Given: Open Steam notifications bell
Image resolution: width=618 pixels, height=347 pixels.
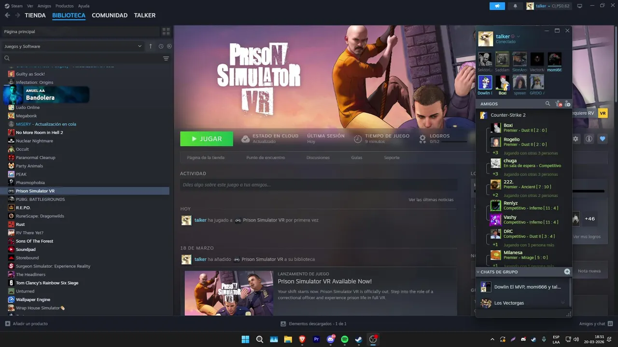Looking at the screenshot, I should click(x=515, y=6).
